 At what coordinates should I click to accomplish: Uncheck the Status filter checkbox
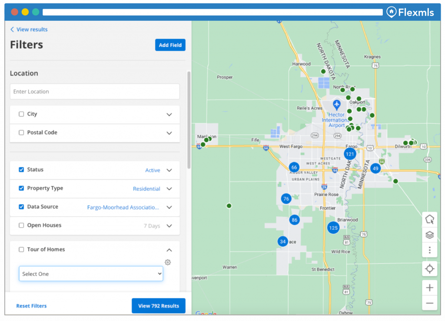[21, 170]
